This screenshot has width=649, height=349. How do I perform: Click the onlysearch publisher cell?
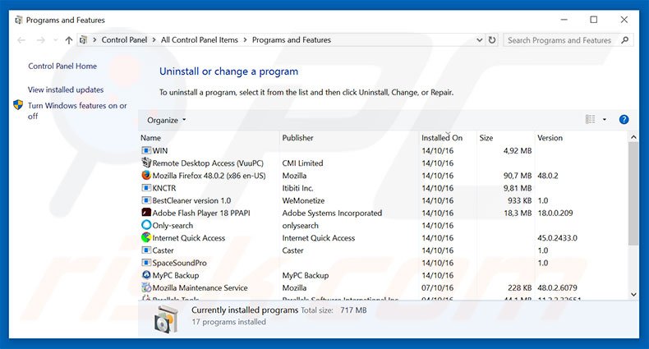coord(301,225)
